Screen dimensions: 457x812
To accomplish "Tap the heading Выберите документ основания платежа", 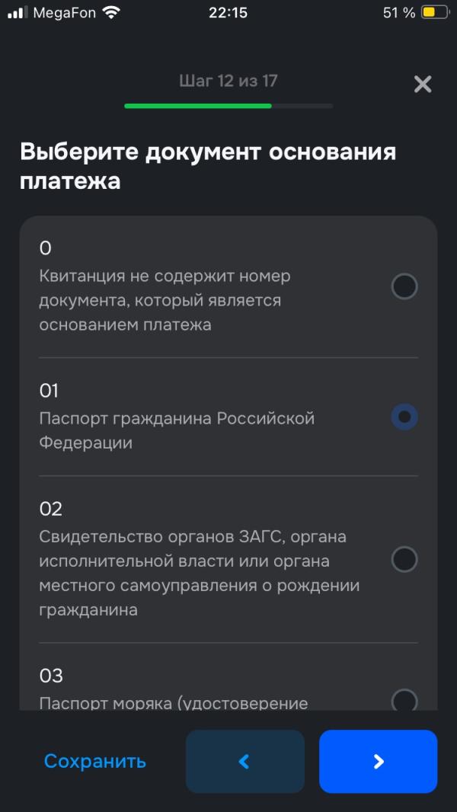I will (x=208, y=166).
